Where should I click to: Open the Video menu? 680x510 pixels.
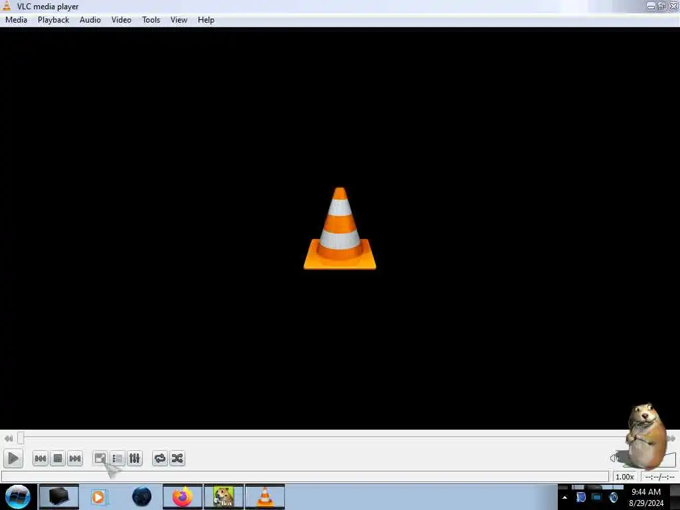click(x=122, y=20)
